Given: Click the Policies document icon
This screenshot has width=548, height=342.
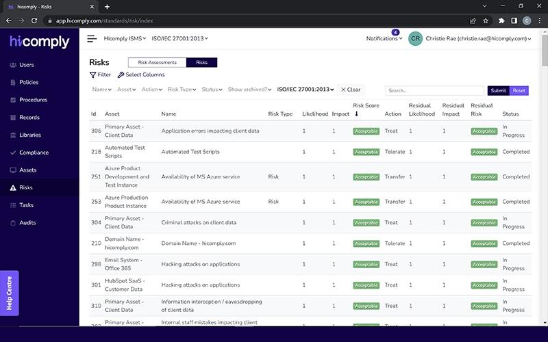Looking at the screenshot, I should point(13,82).
